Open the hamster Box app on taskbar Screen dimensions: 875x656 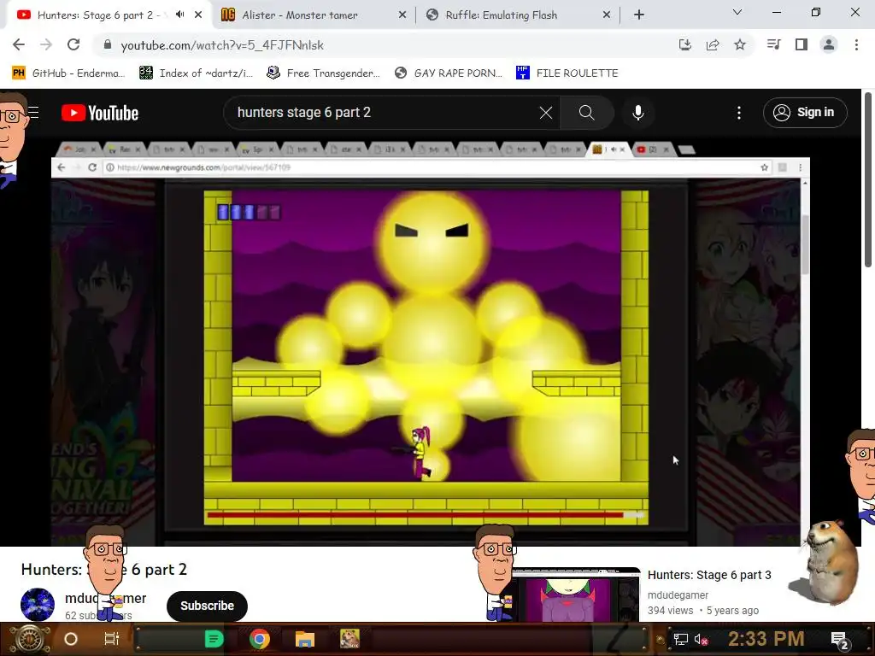[349, 639]
